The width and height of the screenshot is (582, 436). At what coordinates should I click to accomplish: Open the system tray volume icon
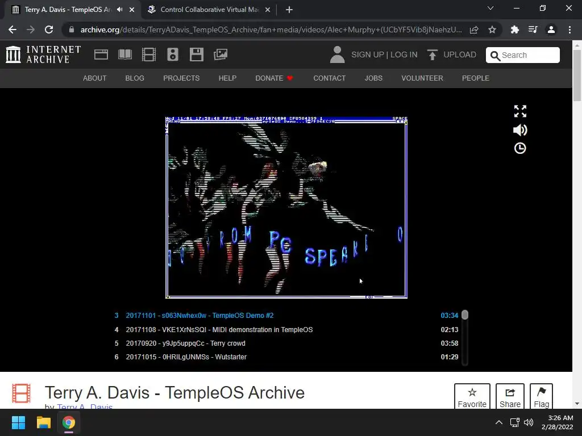click(x=529, y=422)
